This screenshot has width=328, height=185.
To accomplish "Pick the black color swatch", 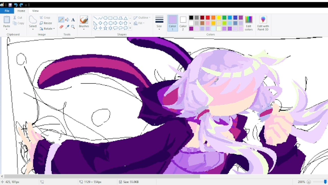I will (x=191, y=18).
